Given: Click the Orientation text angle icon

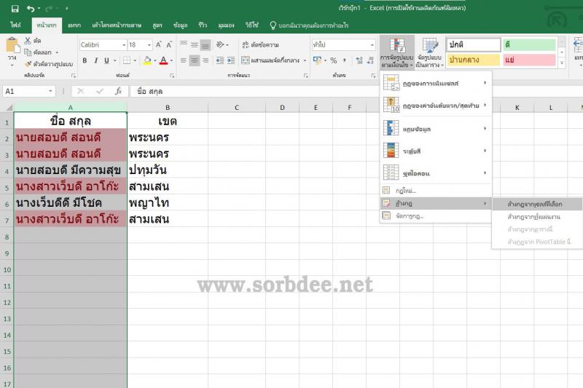Looking at the screenshot, I should pos(220,44).
